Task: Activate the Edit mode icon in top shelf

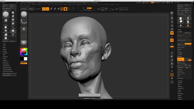Action: [x=44, y=9]
